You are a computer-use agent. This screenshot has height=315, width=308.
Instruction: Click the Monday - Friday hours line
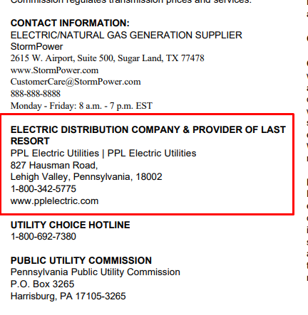pyautogui.click(x=81, y=106)
